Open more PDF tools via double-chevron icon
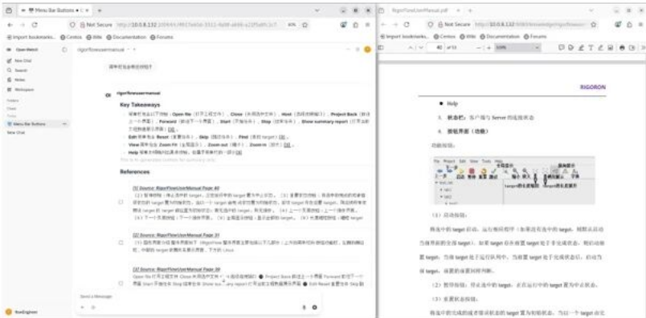 643,47
